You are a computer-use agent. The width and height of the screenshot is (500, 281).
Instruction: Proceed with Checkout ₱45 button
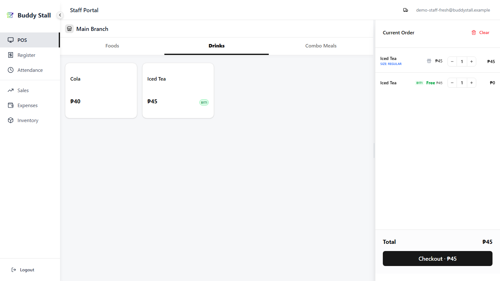tap(437, 259)
